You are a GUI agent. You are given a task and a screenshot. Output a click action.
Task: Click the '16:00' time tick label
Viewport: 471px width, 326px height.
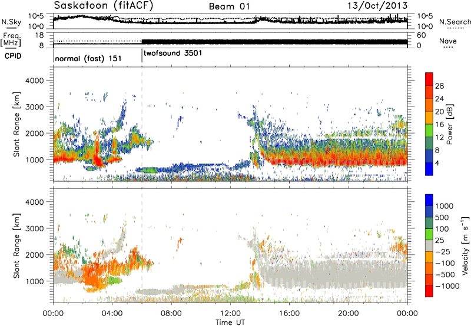click(x=289, y=314)
